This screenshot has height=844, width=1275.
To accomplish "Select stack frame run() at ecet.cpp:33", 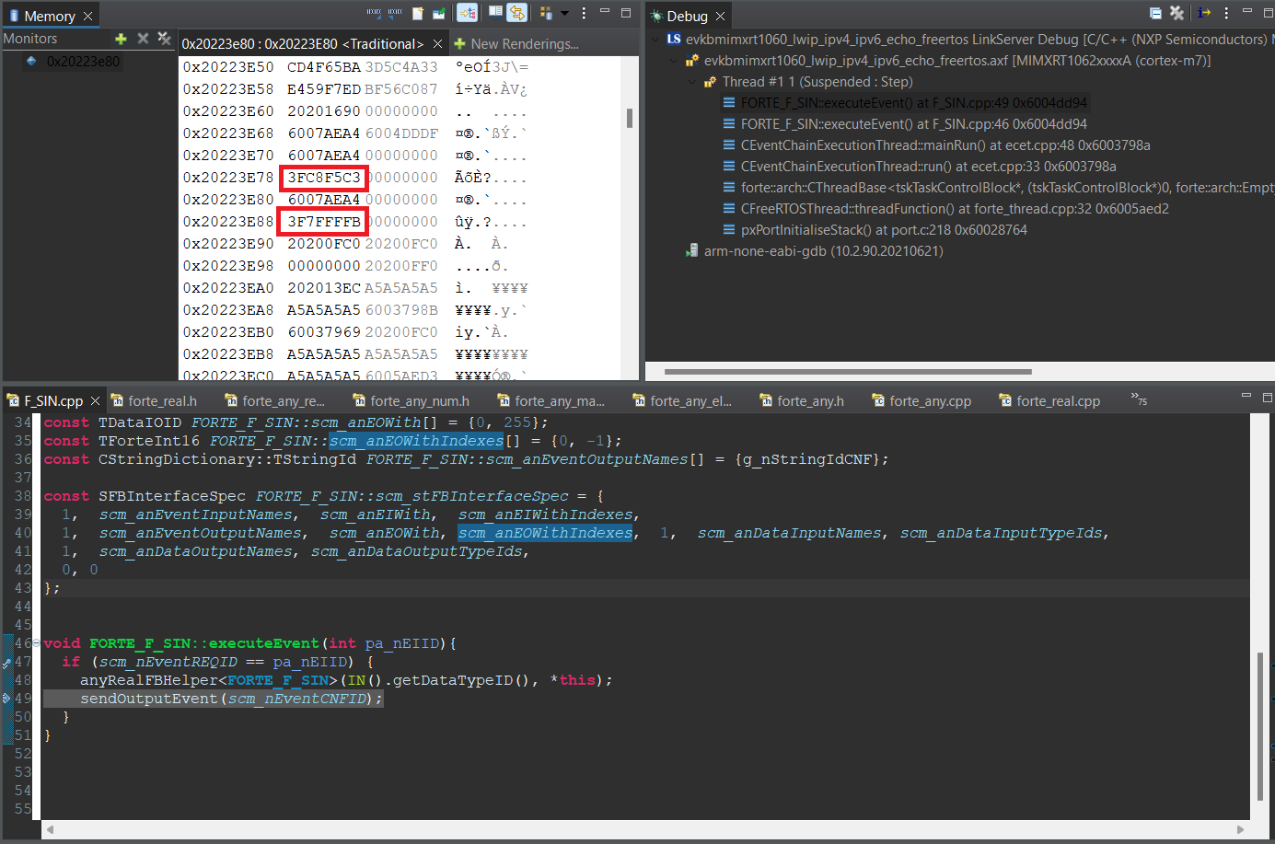I will coord(919,167).
